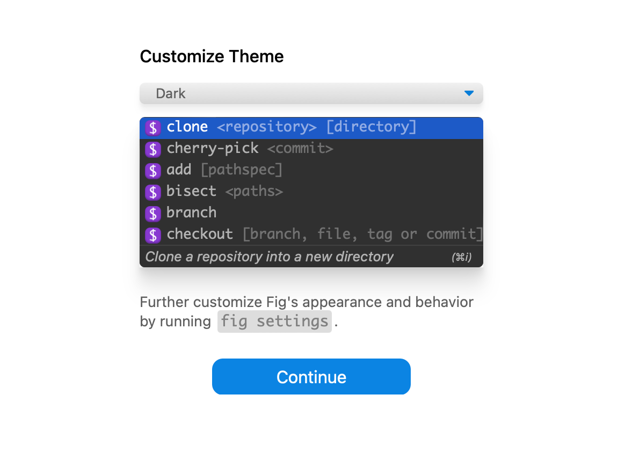Image resolution: width=625 pixels, height=453 pixels.
Task: Click the clone description footer text
Action: (x=270, y=257)
